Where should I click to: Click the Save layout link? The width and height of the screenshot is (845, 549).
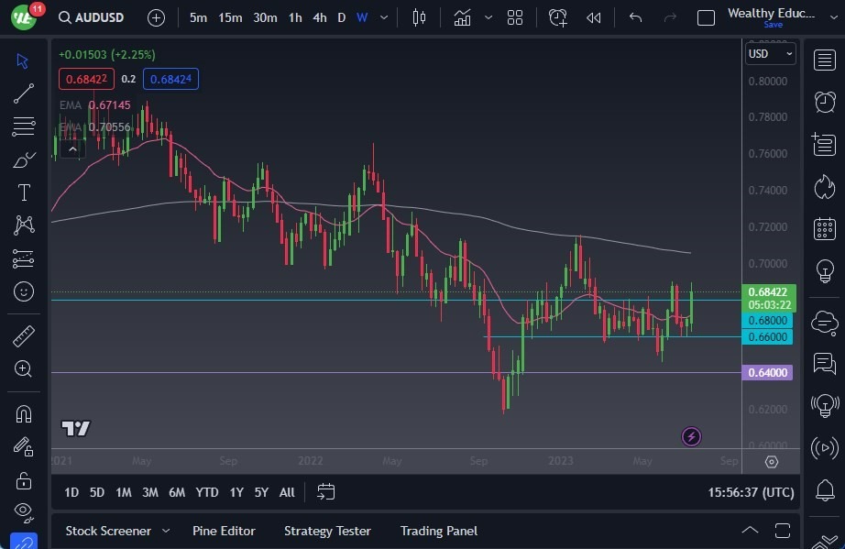click(x=773, y=25)
